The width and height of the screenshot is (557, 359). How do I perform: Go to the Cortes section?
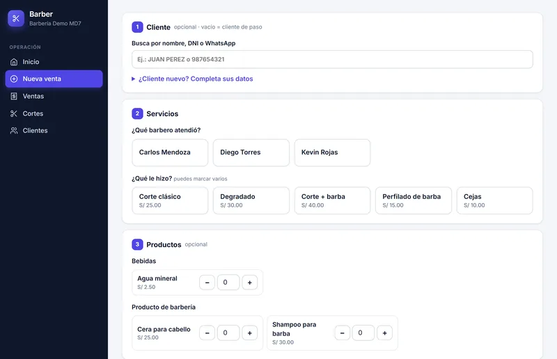point(54,113)
